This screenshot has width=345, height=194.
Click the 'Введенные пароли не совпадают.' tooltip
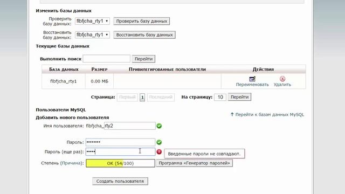point(204,154)
